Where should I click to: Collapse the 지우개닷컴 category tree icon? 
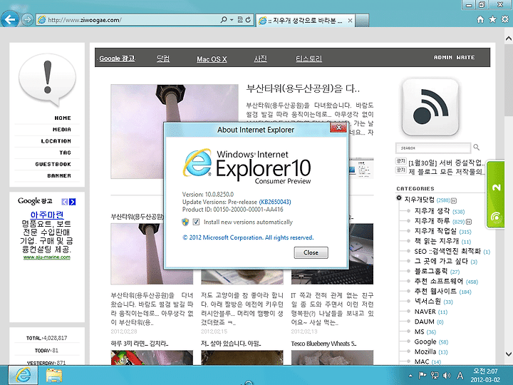(399, 198)
